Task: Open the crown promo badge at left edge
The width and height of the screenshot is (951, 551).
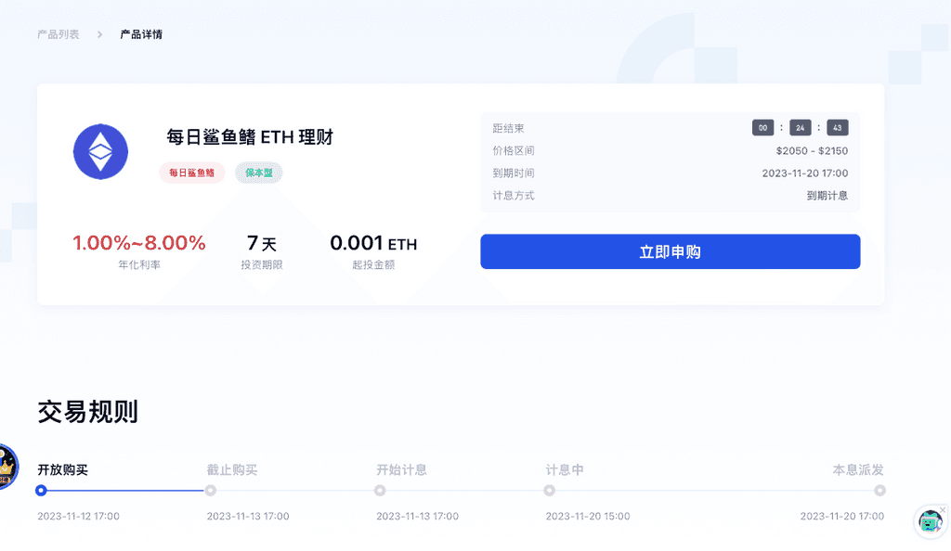Action: [6, 467]
